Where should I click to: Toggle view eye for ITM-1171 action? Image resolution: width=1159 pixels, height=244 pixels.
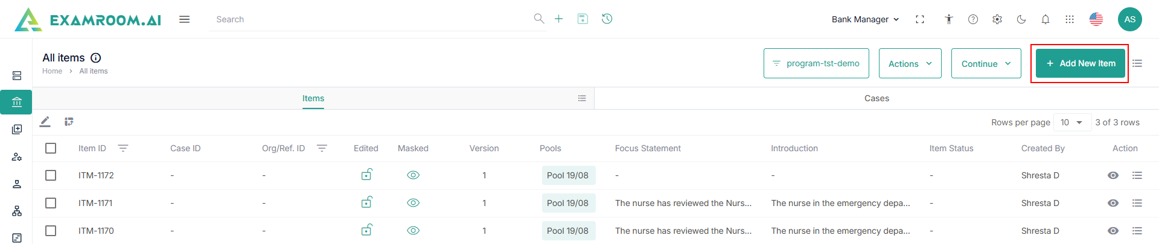tap(1113, 203)
